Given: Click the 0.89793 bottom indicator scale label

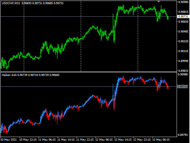Looking at the screenshot, I should pos(183,135).
